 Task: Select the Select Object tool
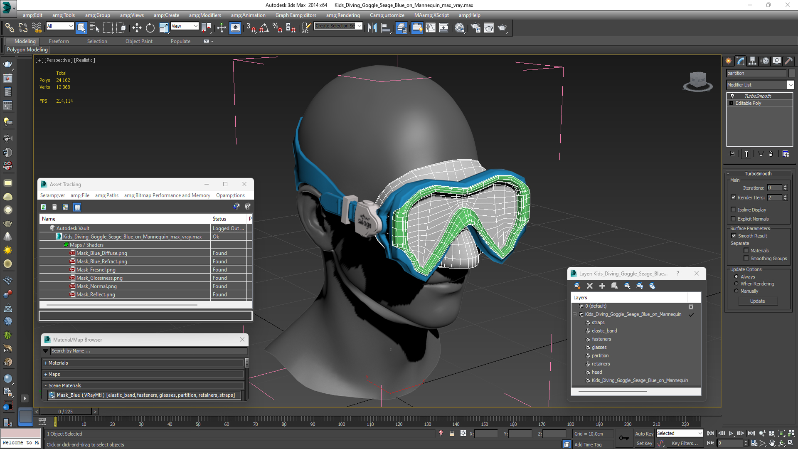[81, 28]
